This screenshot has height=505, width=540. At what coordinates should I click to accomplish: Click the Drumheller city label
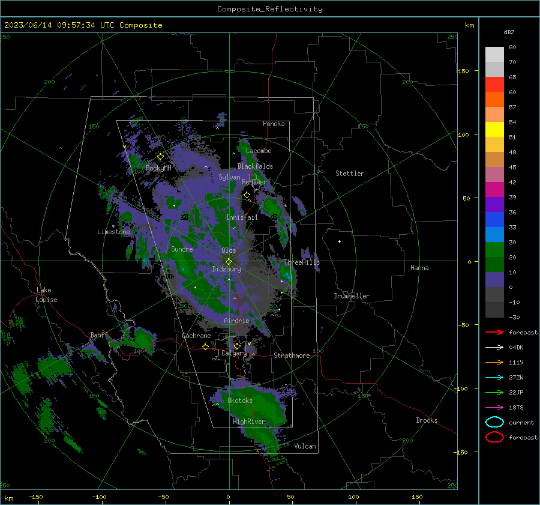click(352, 296)
